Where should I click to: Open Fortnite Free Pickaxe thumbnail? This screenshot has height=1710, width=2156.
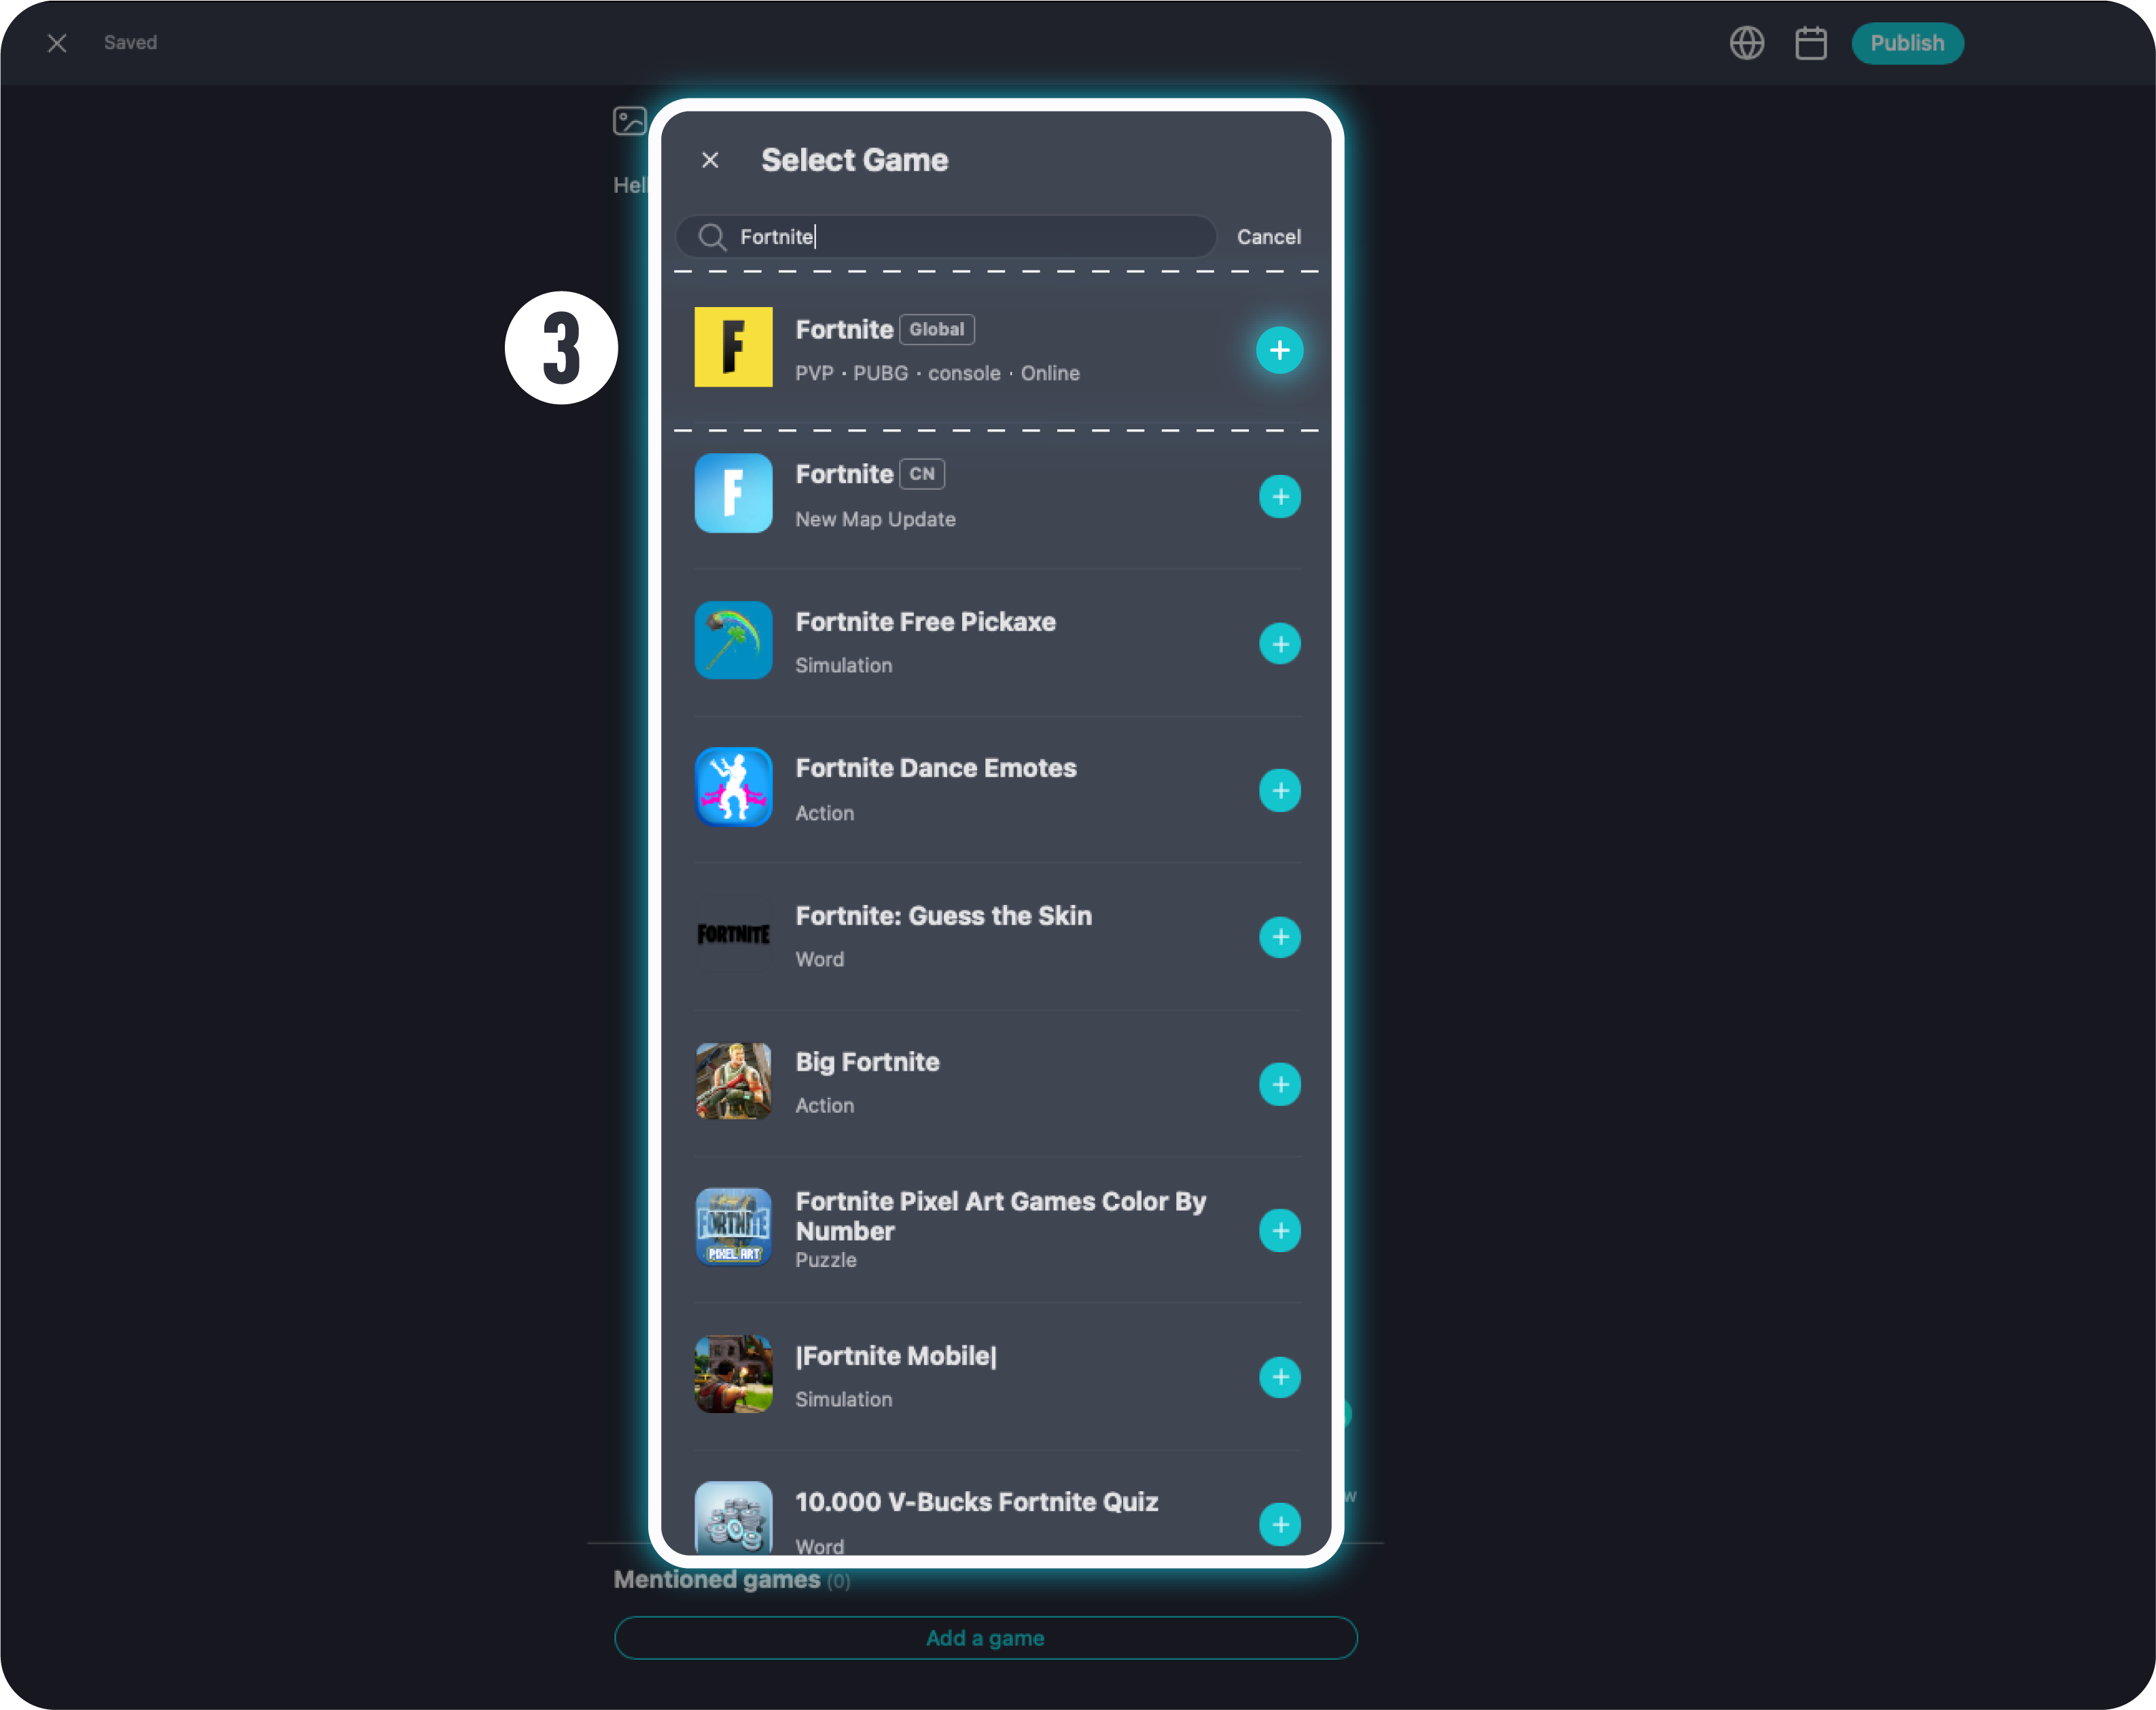(x=733, y=640)
